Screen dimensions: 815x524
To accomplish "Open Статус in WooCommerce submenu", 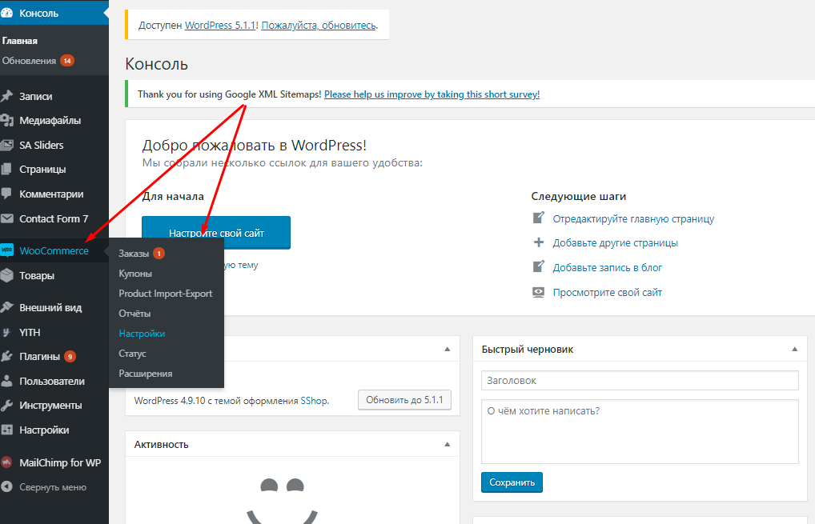I will pos(133,353).
